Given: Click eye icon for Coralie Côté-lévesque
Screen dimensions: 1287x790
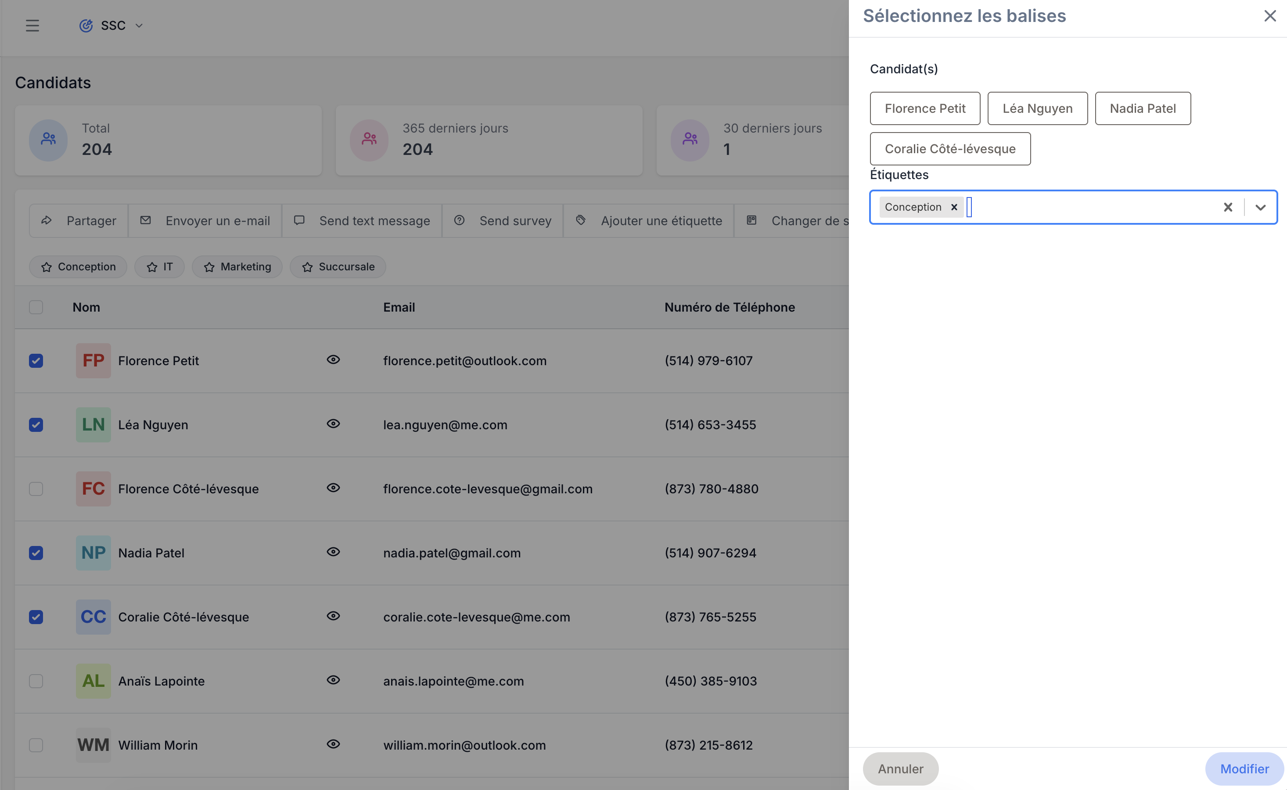Looking at the screenshot, I should [x=333, y=616].
